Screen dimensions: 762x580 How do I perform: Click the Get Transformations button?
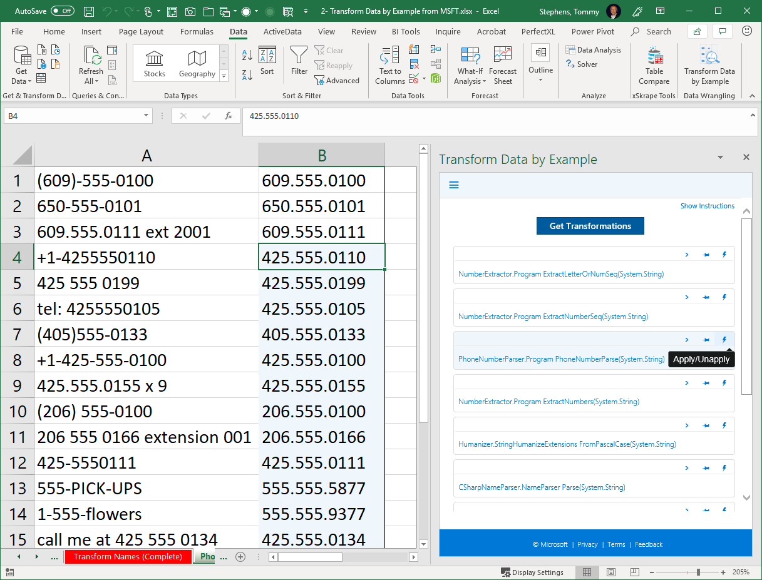(590, 226)
